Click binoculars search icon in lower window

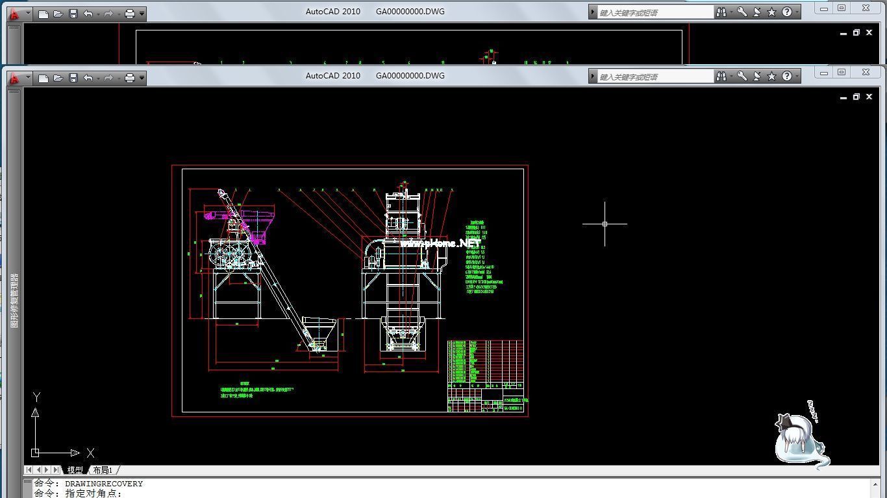[721, 77]
